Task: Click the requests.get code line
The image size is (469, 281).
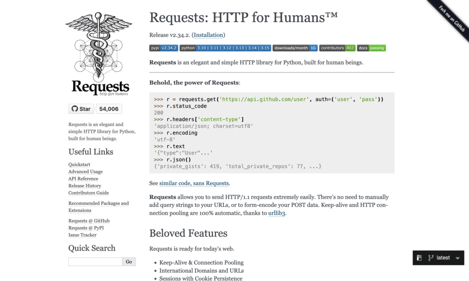Action: (268, 99)
